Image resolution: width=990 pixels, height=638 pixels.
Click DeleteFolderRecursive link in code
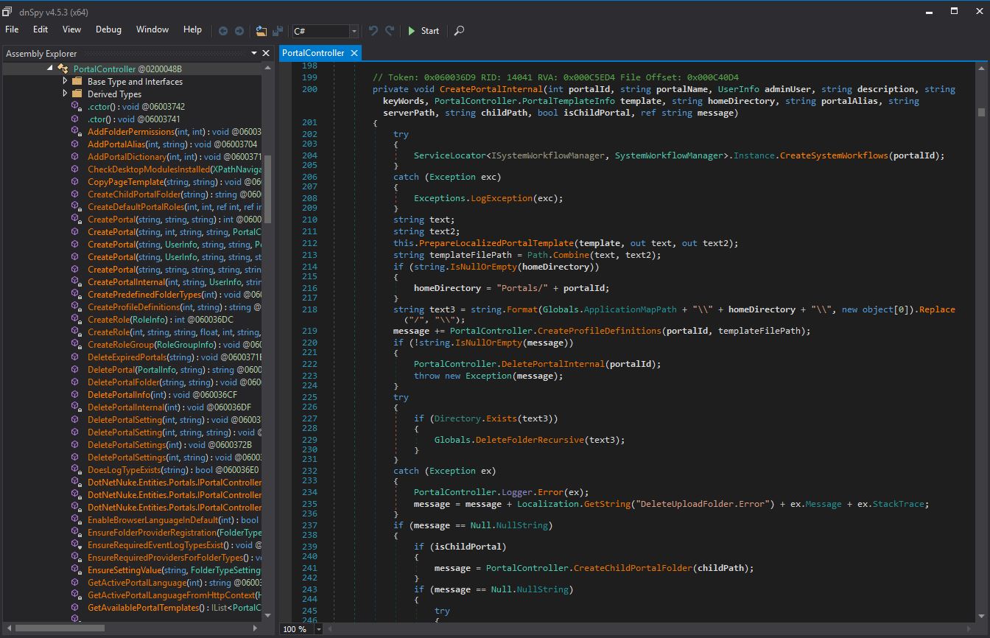point(529,440)
